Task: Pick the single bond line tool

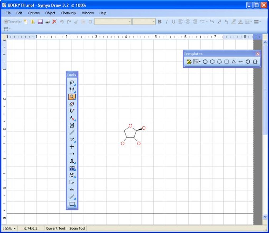Action: tap(72, 133)
